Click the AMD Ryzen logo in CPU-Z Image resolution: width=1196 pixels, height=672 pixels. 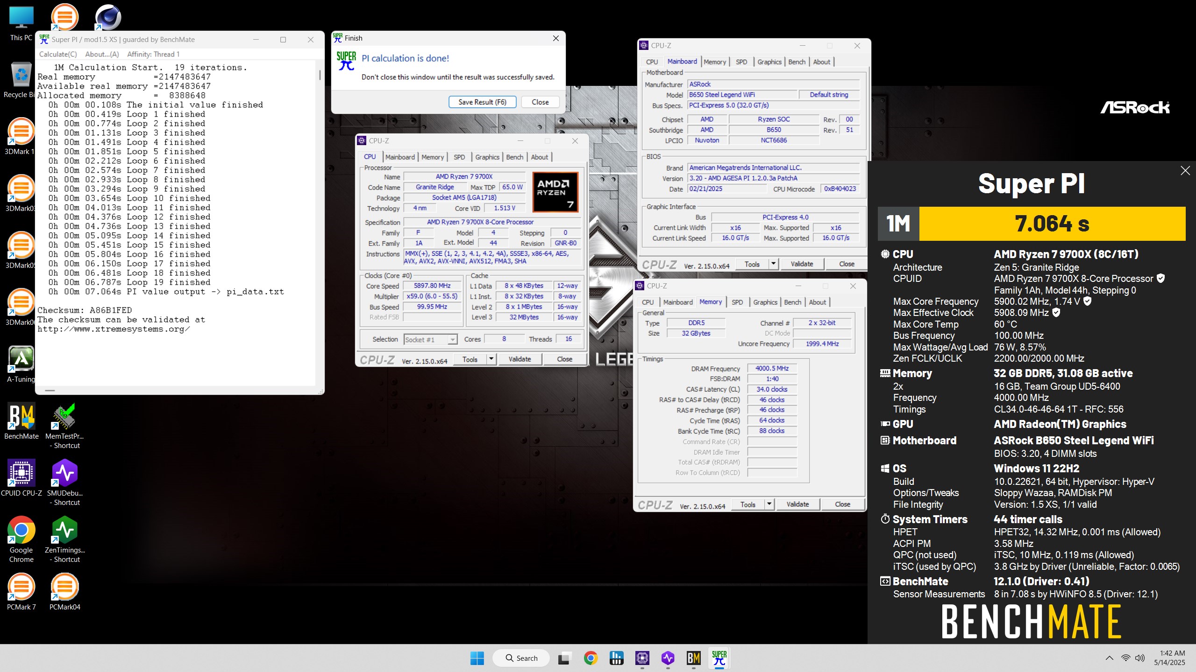click(x=555, y=192)
